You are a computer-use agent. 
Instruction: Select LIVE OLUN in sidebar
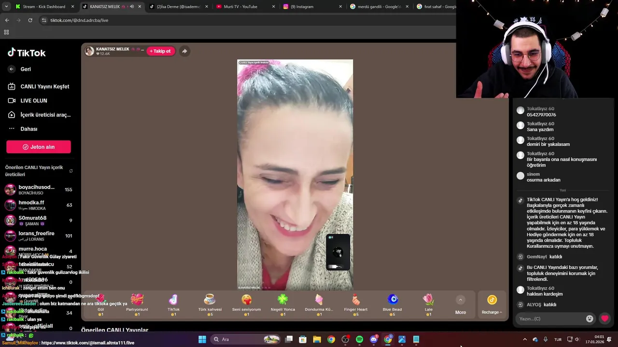tap(28, 100)
